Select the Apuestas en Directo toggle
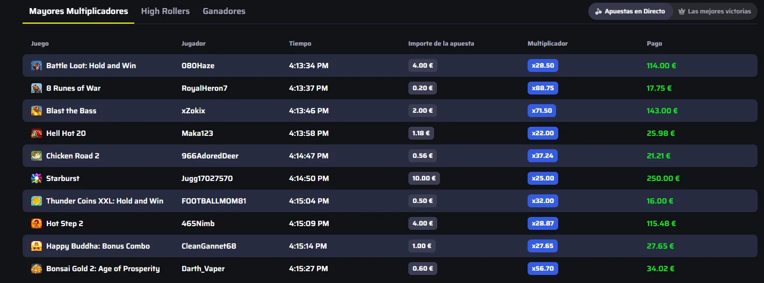Viewport: 764px width, 283px height. pos(630,11)
